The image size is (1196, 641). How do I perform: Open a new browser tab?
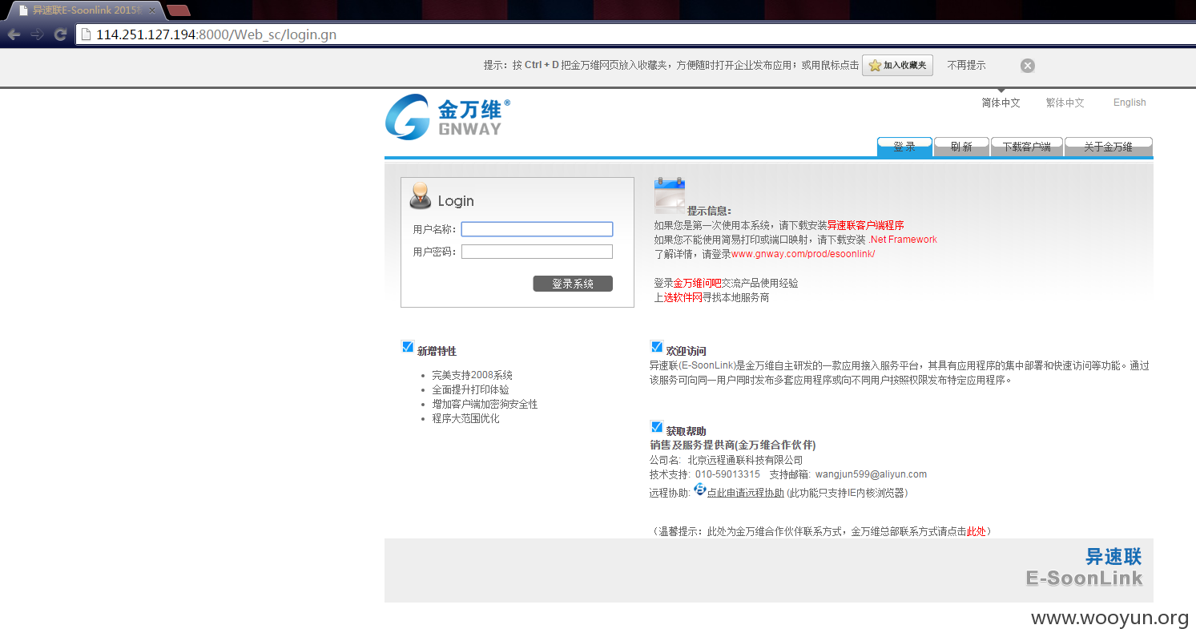(x=179, y=10)
